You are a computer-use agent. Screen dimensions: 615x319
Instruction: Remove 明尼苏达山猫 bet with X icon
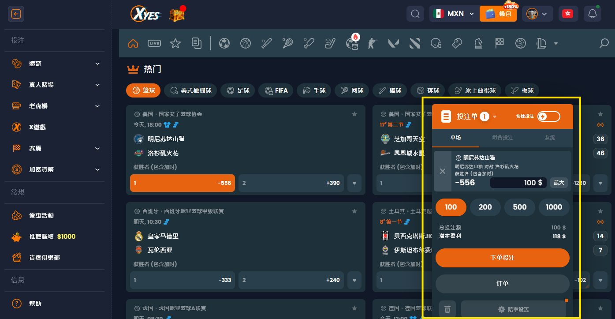(443, 171)
